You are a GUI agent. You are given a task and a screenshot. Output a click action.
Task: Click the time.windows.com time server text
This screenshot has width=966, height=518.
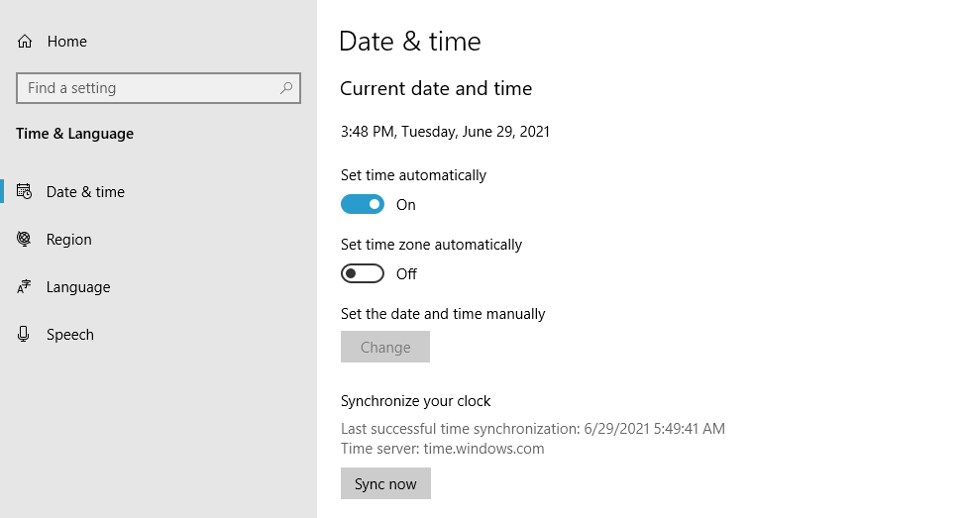click(483, 449)
